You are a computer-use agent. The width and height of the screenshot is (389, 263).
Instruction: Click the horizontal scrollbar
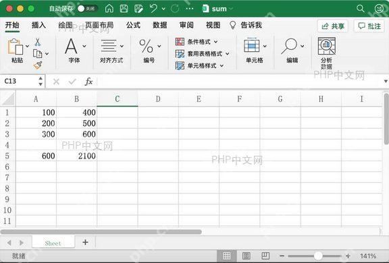pos(101,232)
